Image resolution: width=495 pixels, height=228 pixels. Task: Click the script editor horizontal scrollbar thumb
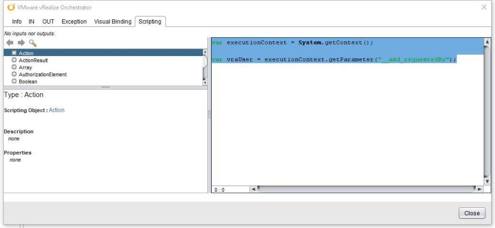point(366,189)
